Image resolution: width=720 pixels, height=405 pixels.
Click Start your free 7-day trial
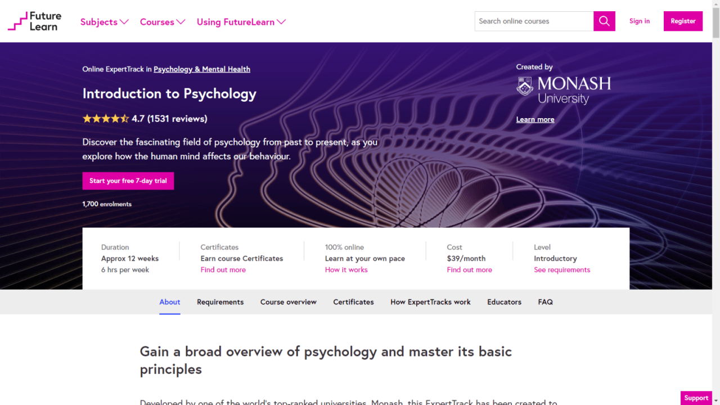click(128, 181)
